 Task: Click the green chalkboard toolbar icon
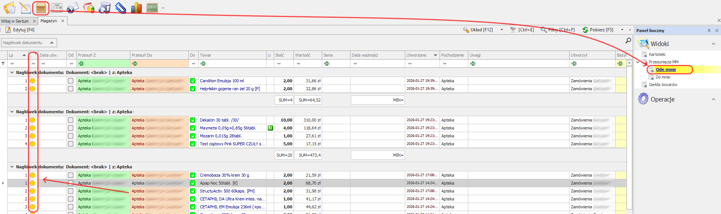152,8
